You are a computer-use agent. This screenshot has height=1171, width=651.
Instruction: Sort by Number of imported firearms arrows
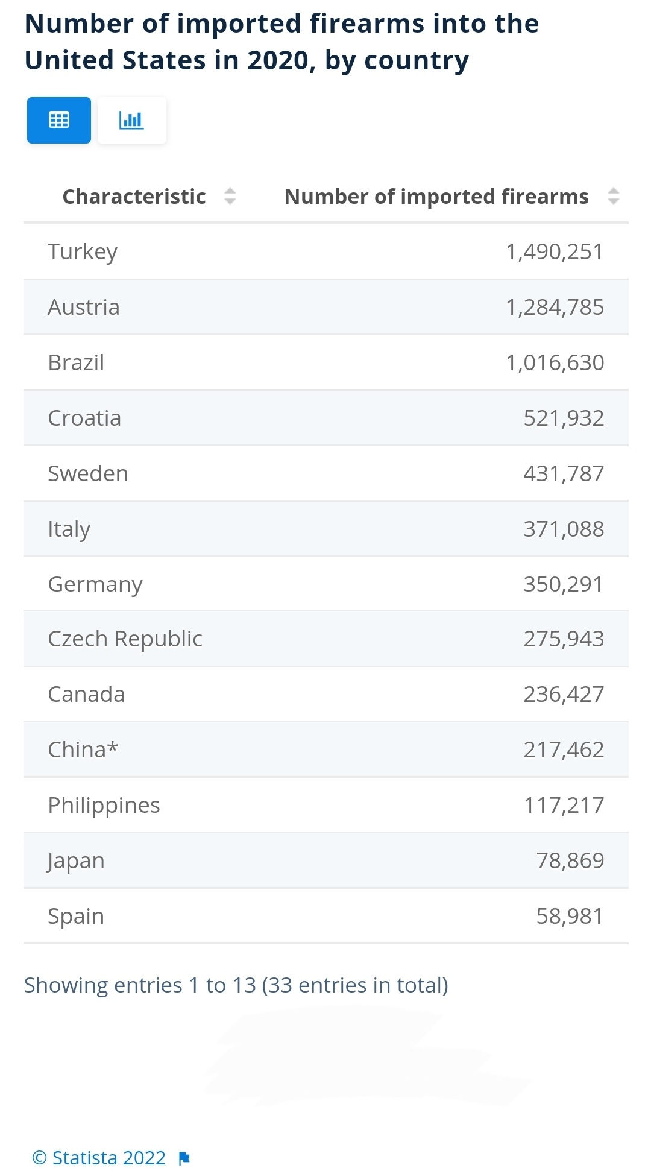613,197
